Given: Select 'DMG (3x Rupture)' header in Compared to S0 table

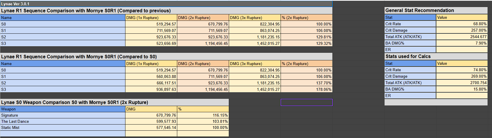Looking at the screenshot, I should tap(255, 64).
